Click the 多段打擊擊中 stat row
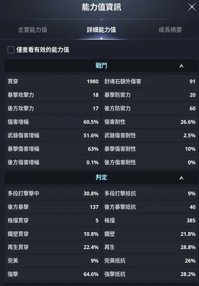 click(53, 194)
